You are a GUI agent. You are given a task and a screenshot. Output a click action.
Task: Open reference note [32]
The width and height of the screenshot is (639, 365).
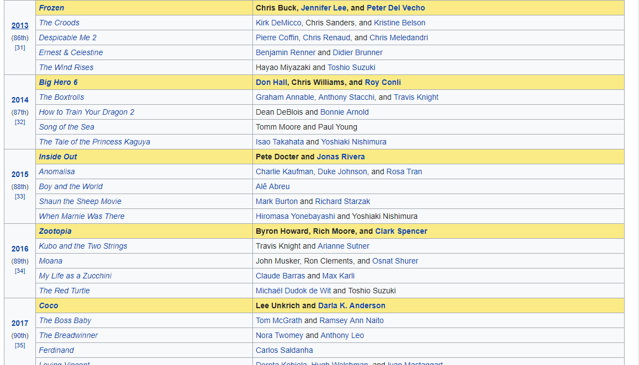[20, 122]
